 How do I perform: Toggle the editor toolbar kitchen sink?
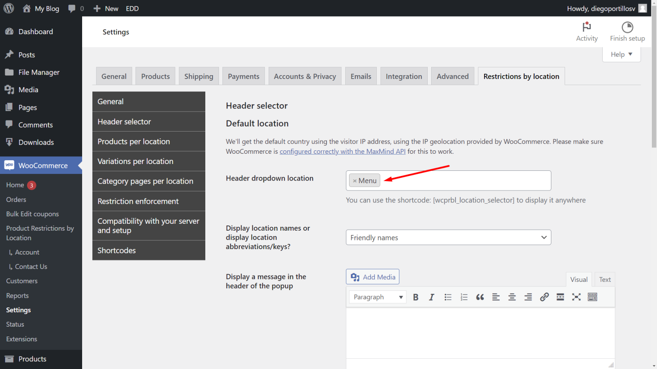(x=592, y=297)
